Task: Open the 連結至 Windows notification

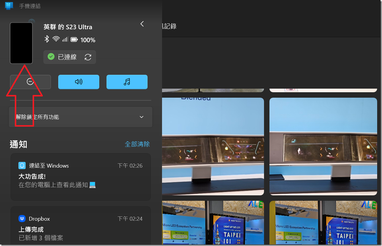Action: (81, 177)
